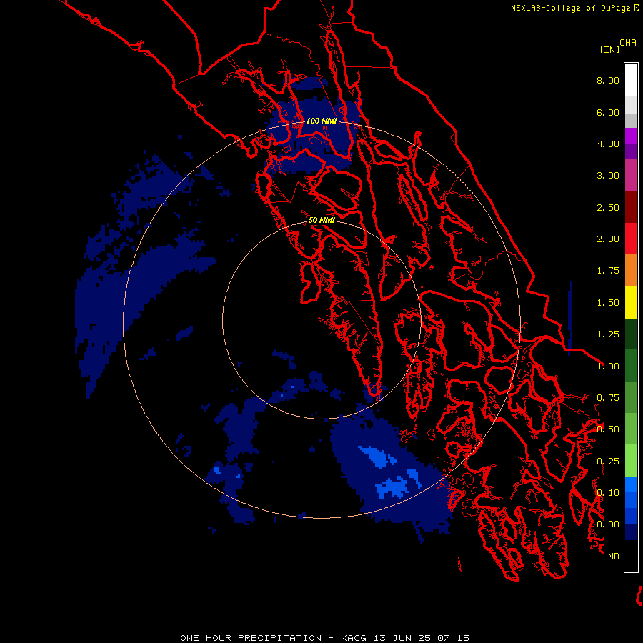
Task: Click the 0.25 legend value
Action: (608, 462)
